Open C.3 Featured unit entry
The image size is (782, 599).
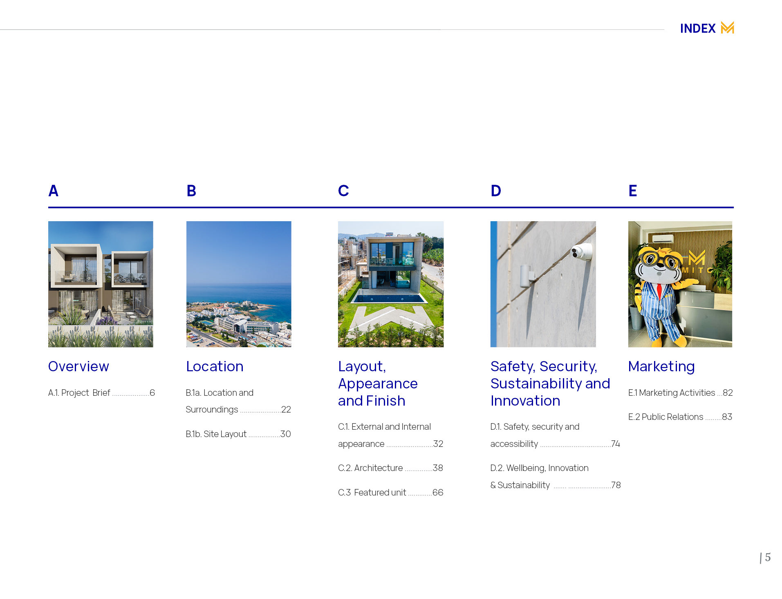point(390,493)
